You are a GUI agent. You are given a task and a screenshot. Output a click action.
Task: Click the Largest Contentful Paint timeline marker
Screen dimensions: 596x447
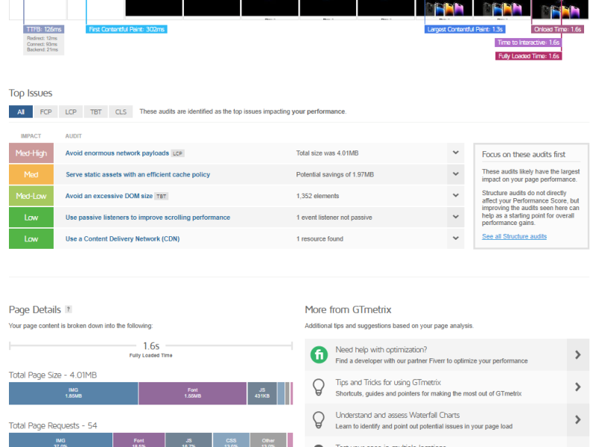coord(459,29)
